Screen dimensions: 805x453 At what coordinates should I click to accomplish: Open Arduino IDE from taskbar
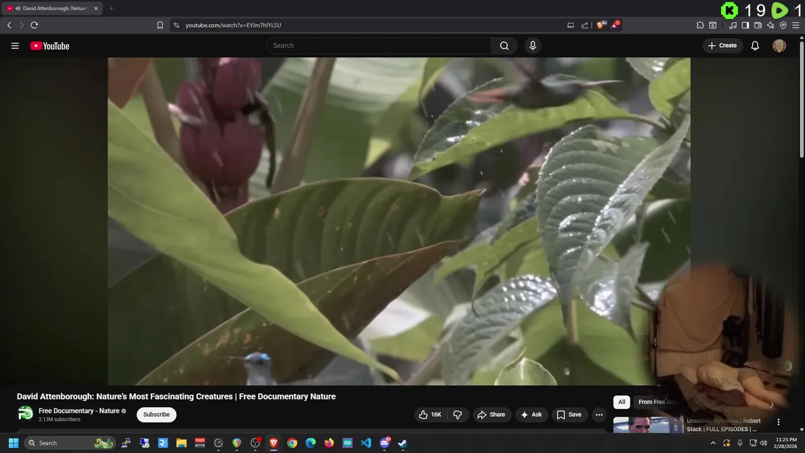(348, 443)
